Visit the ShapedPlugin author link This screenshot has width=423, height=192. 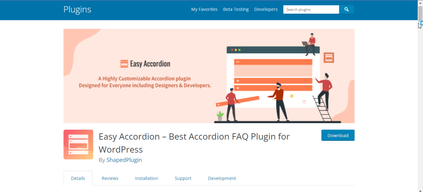click(124, 160)
